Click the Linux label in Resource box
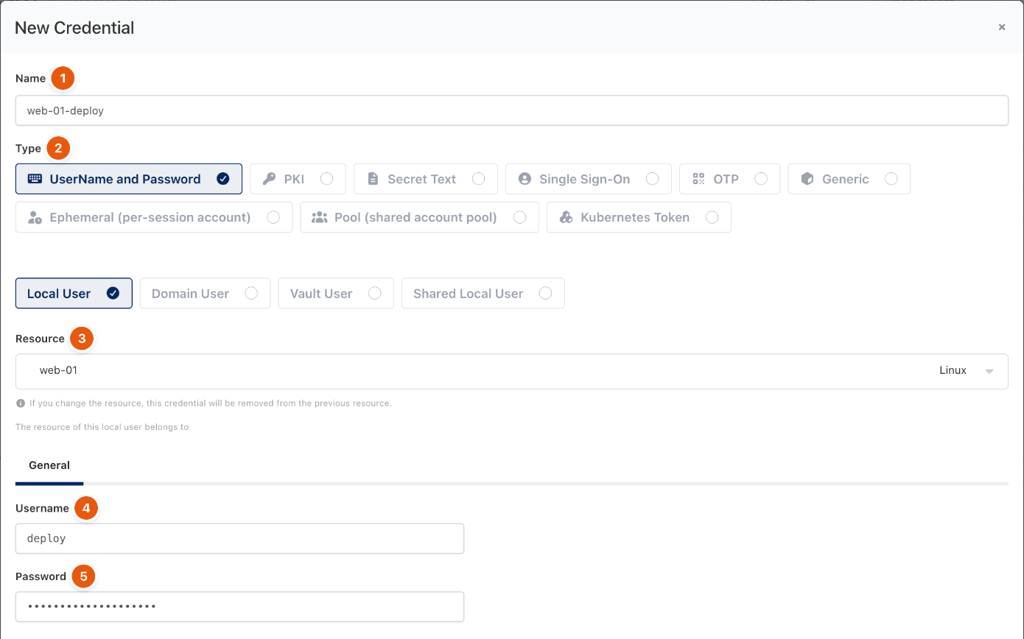 click(x=953, y=370)
